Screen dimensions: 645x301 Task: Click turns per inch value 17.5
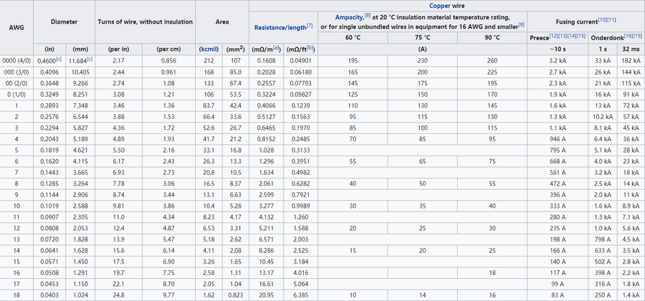pos(118,262)
